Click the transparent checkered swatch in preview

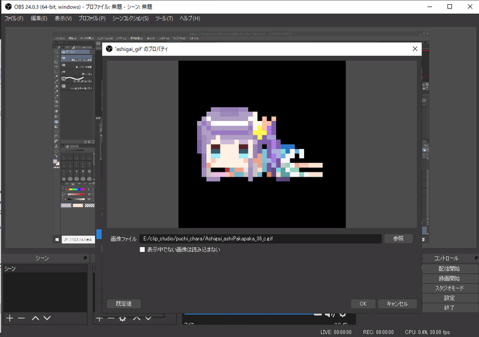pyautogui.click(x=89, y=205)
